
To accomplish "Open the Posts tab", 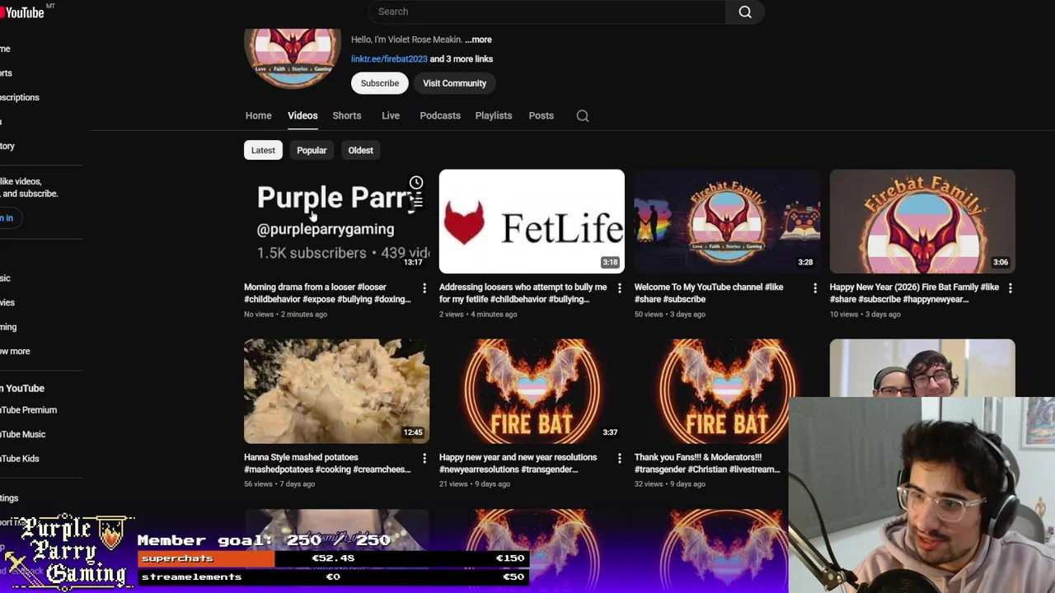I will coord(541,115).
